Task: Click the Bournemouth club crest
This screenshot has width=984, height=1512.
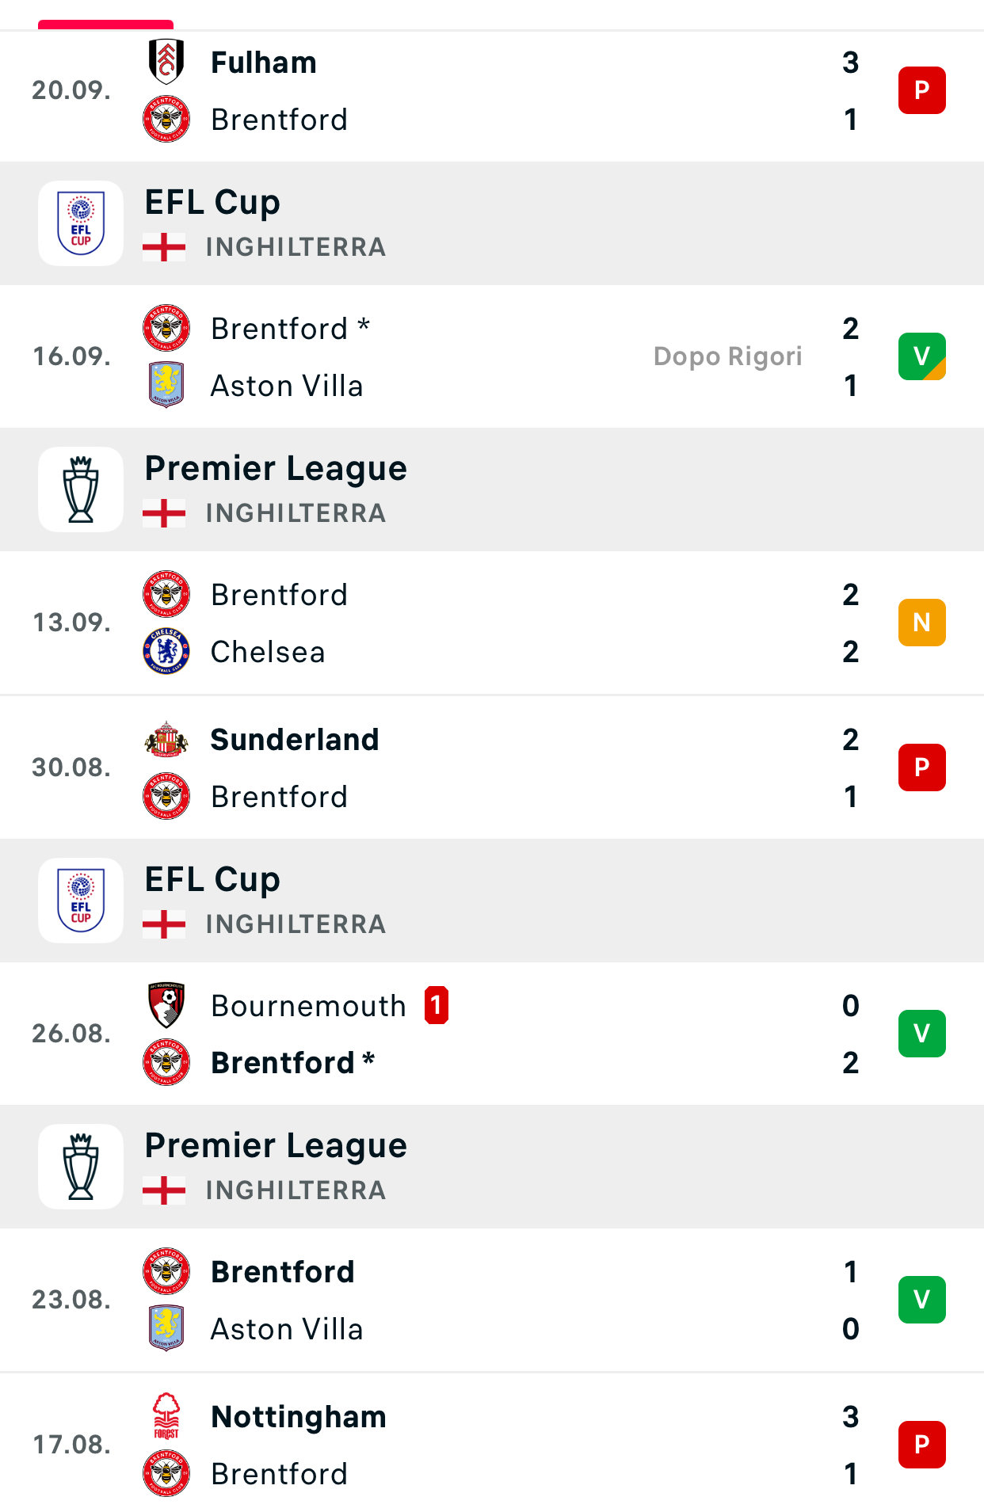Action: click(166, 1005)
